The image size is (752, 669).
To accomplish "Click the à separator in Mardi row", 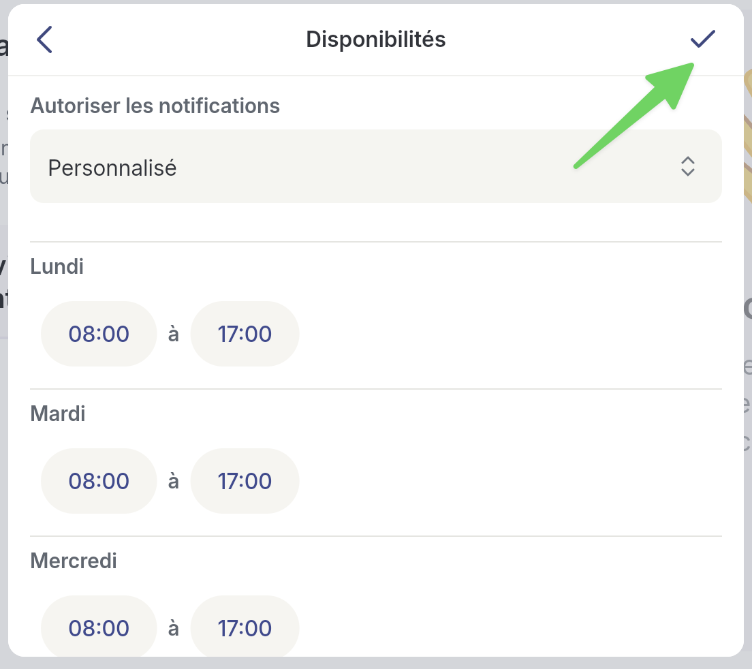I will (x=174, y=482).
